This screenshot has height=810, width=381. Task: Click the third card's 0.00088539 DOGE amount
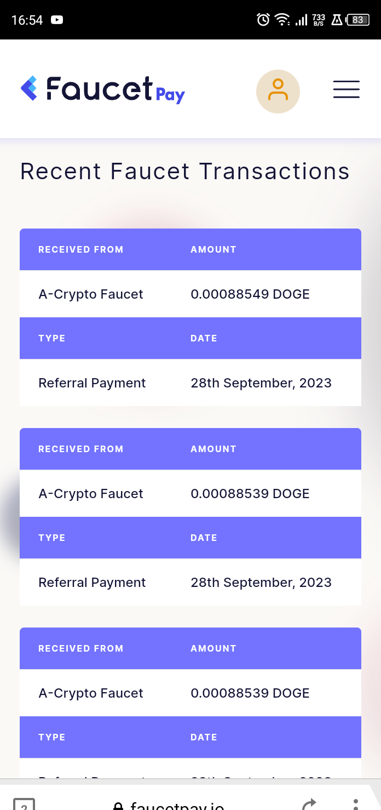[250, 693]
